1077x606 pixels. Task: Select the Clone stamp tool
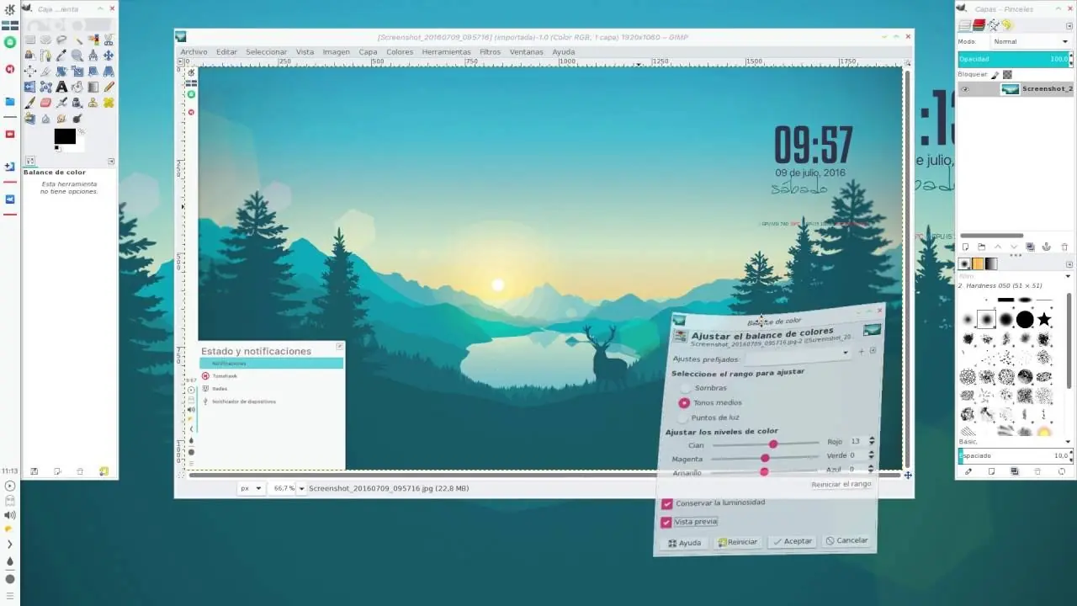pyautogui.click(x=93, y=103)
